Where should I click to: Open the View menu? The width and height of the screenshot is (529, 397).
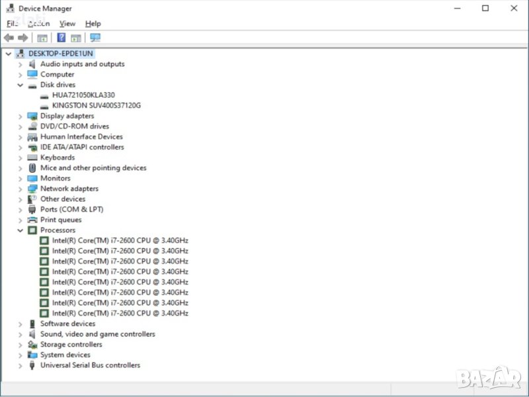coord(67,24)
